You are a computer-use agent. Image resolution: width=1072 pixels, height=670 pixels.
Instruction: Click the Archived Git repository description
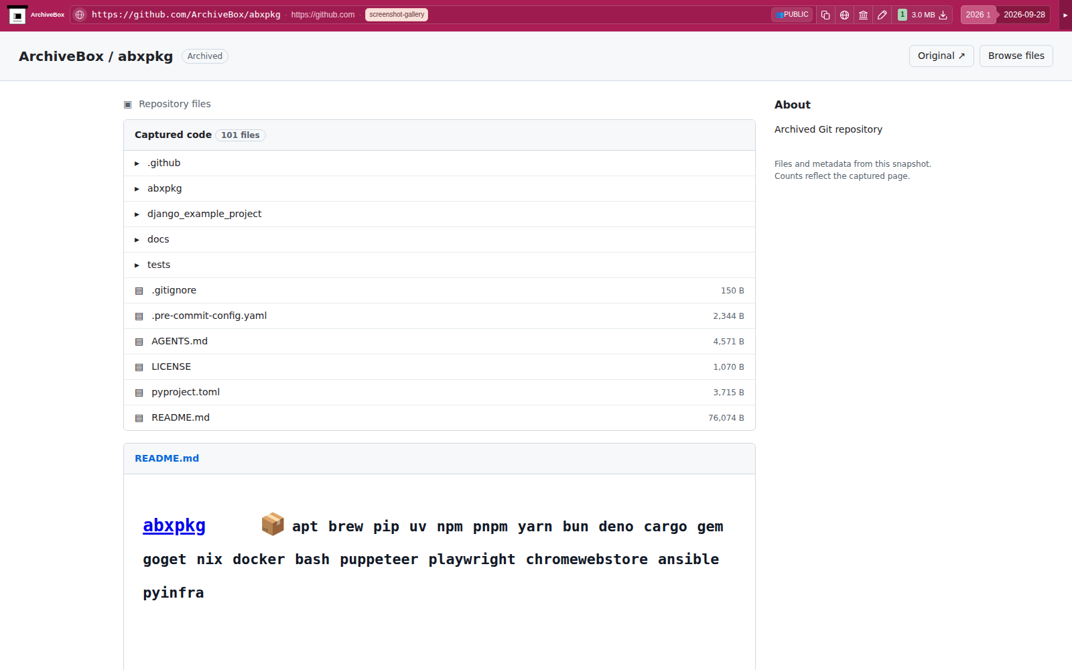(828, 129)
